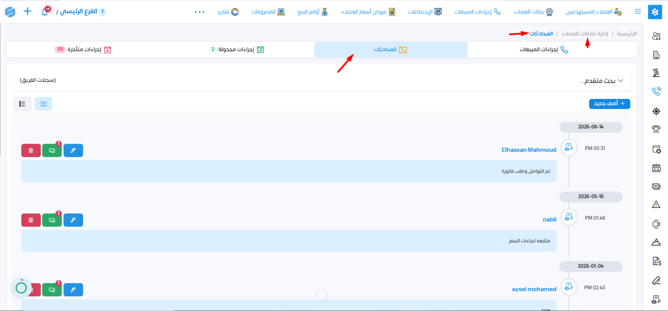The image size is (668, 311).
Task: Edit the Elhassan Mahmoud conversation
Action: (x=73, y=151)
